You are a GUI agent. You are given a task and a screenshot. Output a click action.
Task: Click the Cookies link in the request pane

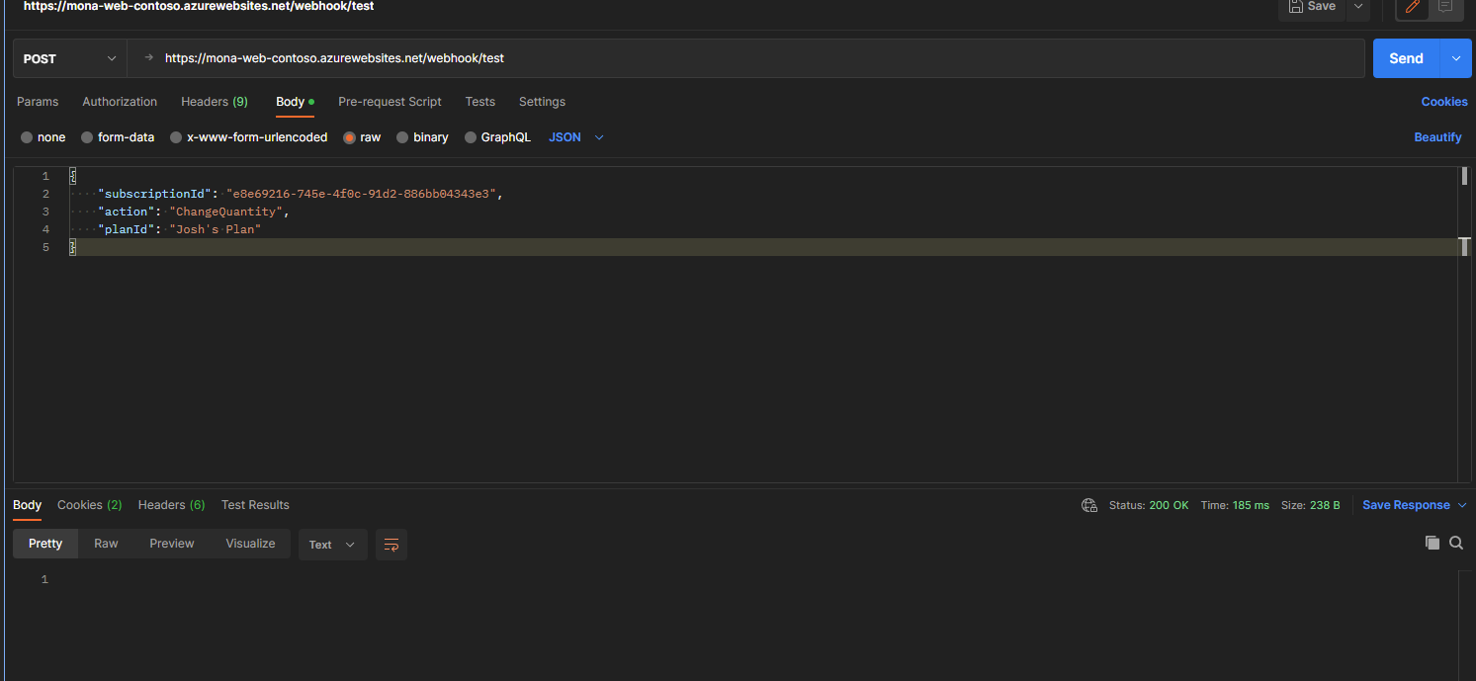tap(1443, 101)
